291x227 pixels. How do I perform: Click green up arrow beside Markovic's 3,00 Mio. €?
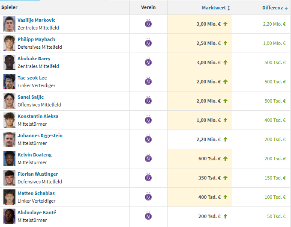click(x=225, y=24)
